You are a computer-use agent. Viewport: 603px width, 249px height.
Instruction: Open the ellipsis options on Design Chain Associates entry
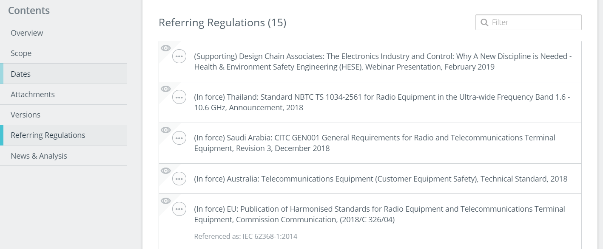(179, 56)
